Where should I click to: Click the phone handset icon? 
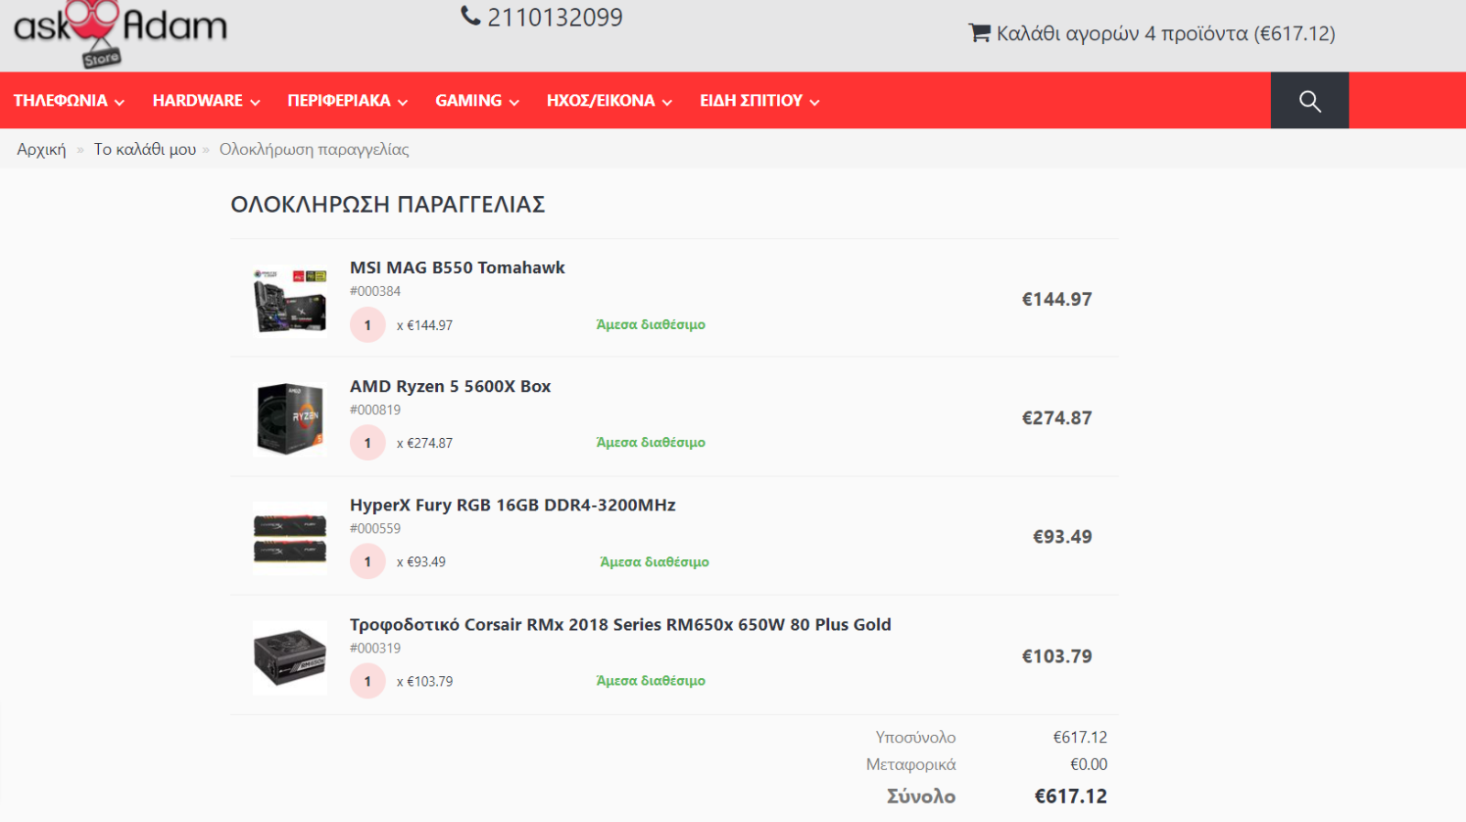(470, 16)
